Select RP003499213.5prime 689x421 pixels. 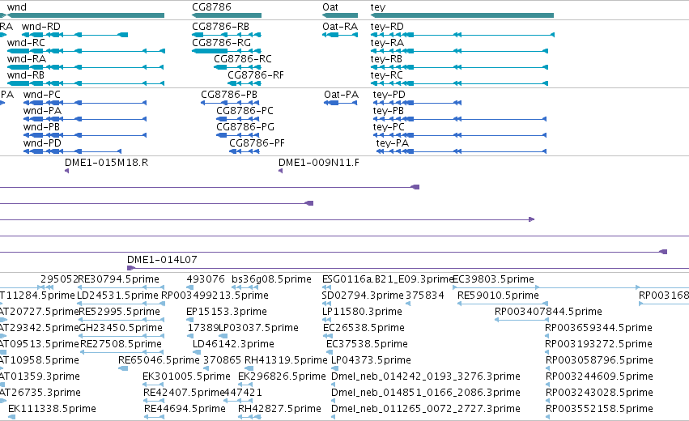coord(215,296)
